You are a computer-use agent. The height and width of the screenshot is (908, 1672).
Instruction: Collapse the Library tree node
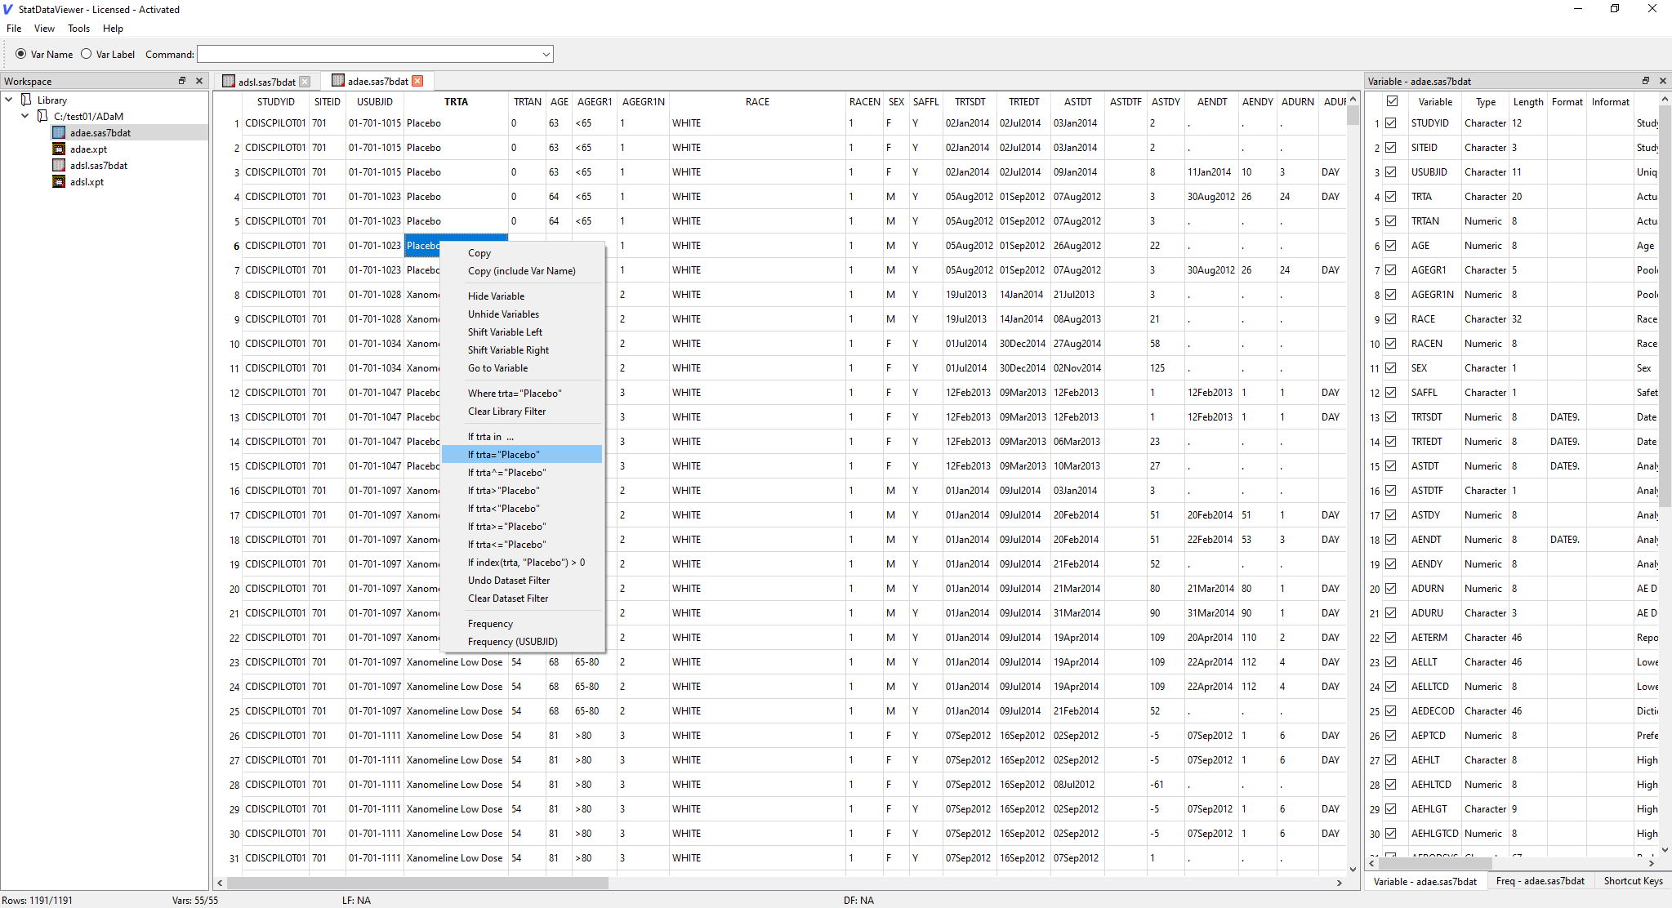click(x=9, y=100)
